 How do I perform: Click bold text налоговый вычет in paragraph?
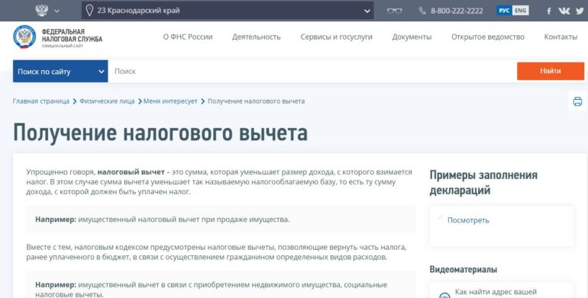tap(131, 171)
